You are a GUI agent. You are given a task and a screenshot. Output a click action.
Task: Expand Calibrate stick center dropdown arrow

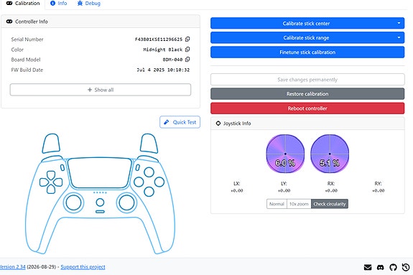[x=399, y=23]
